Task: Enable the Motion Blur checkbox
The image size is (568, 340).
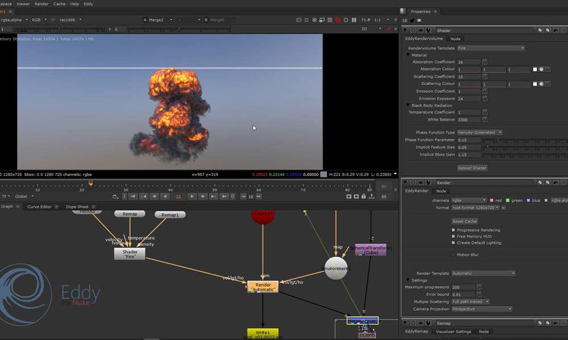Action: pyautogui.click(x=453, y=255)
